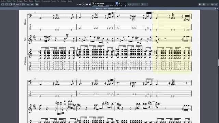Open the Efectos menu
The height and width of the screenshot is (123, 219).
(31, 1)
